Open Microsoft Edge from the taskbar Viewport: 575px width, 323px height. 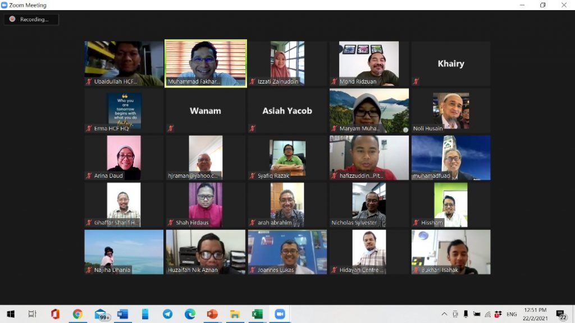point(190,314)
